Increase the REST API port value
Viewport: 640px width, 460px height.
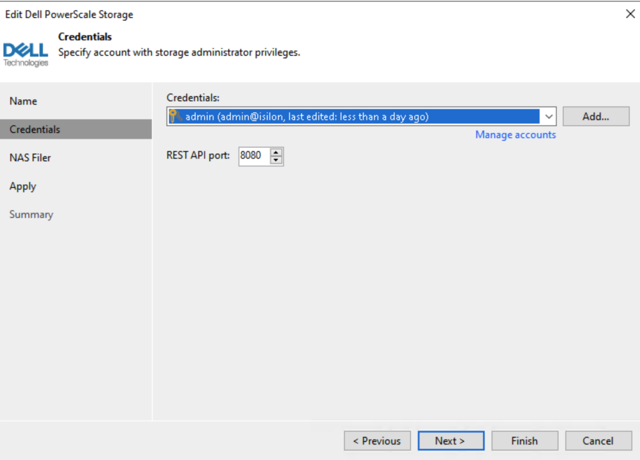tap(276, 152)
